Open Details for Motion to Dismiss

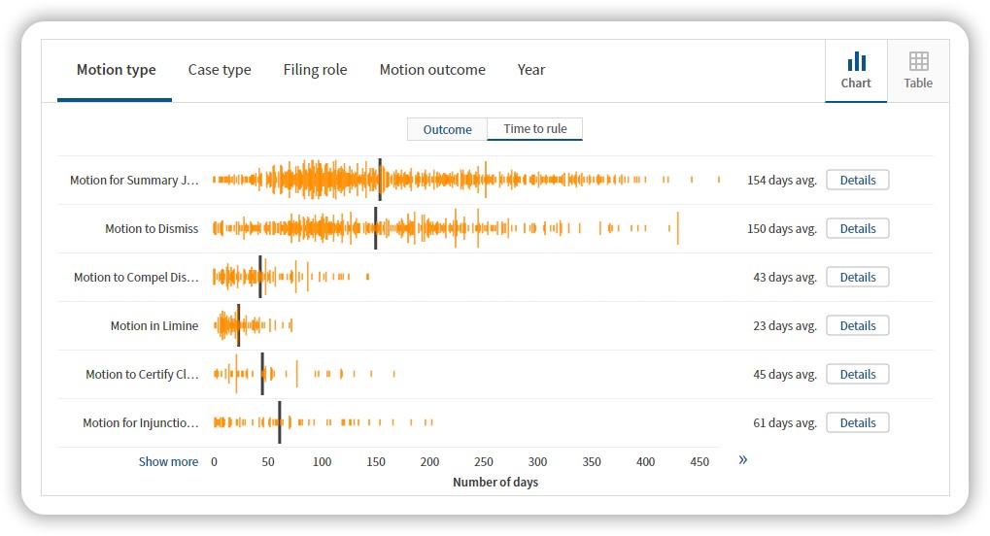858,228
